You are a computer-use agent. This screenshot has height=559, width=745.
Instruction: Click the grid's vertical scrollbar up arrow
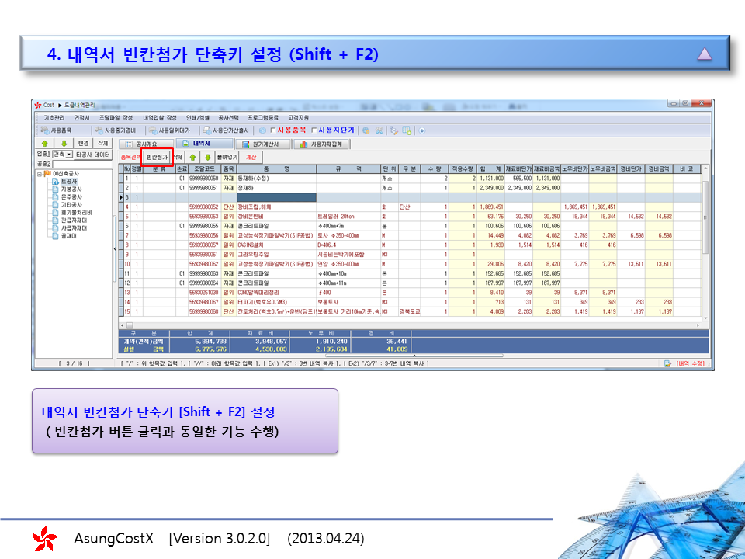(705, 168)
